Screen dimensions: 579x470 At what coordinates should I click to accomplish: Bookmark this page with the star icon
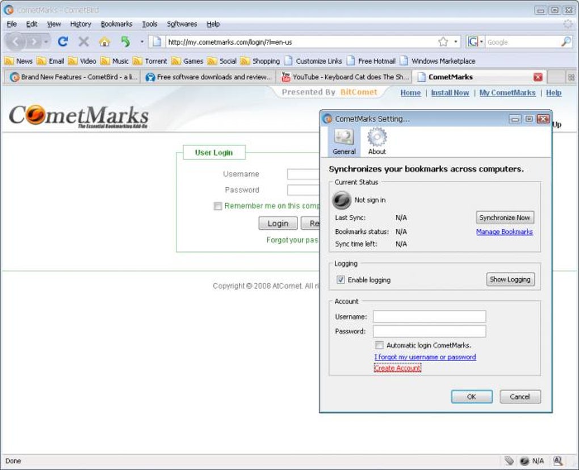pos(443,41)
